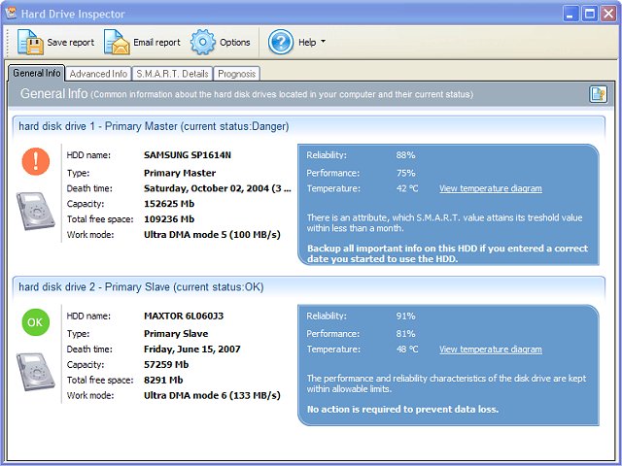Click the Save report floppy disk icon
Viewport: 622px width, 466px height.
coord(30,42)
